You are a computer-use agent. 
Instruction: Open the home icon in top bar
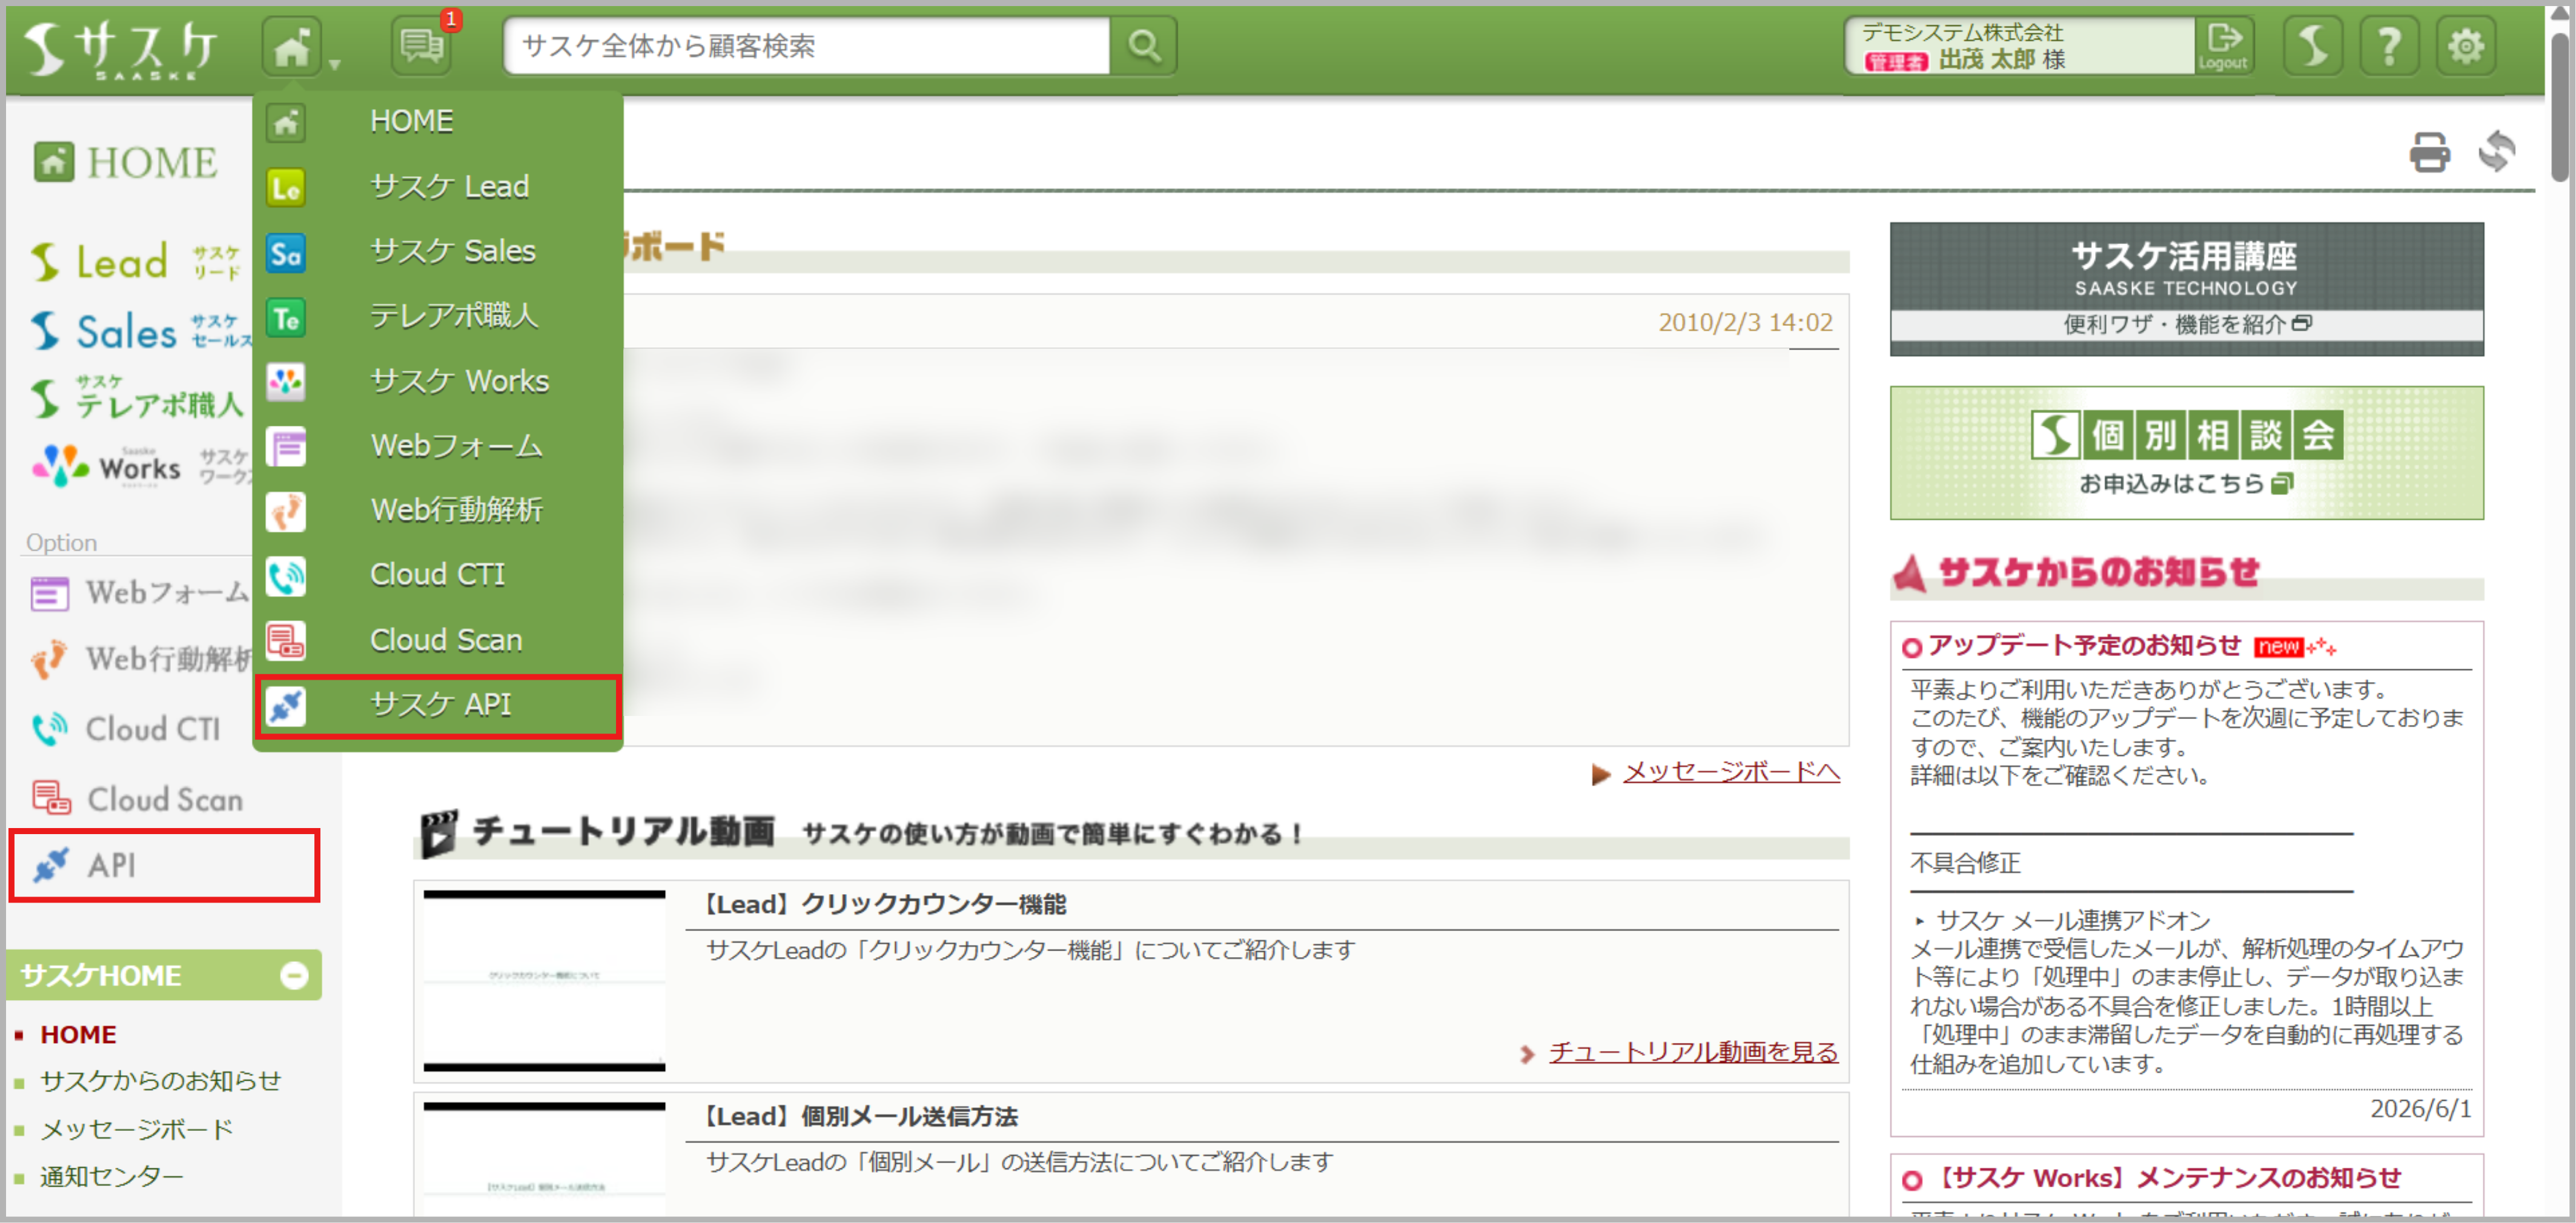point(291,46)
